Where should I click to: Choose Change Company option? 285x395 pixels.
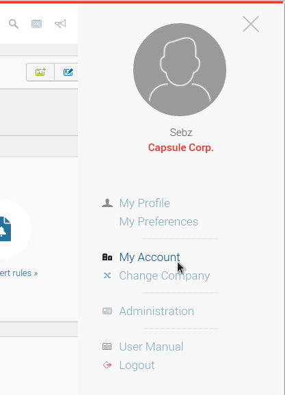tap(164, 276)
